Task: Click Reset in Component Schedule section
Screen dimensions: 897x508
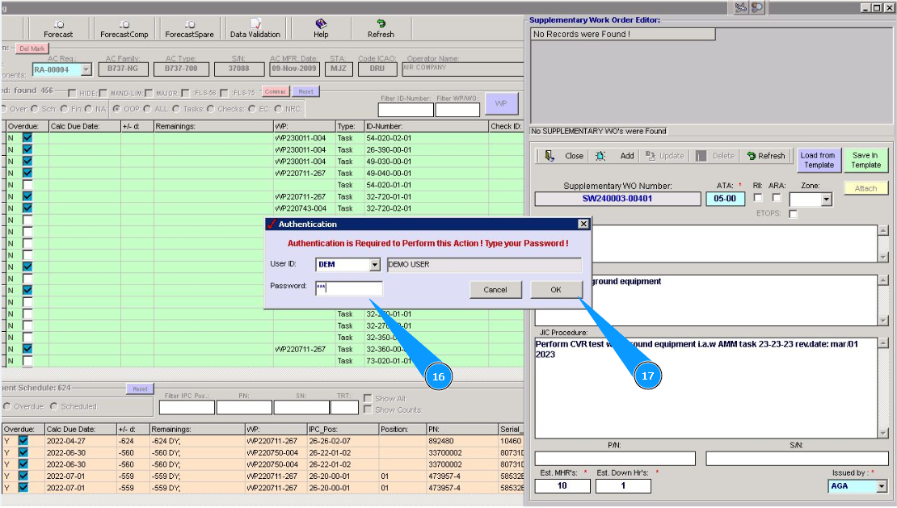Action: tap(140, 388)
